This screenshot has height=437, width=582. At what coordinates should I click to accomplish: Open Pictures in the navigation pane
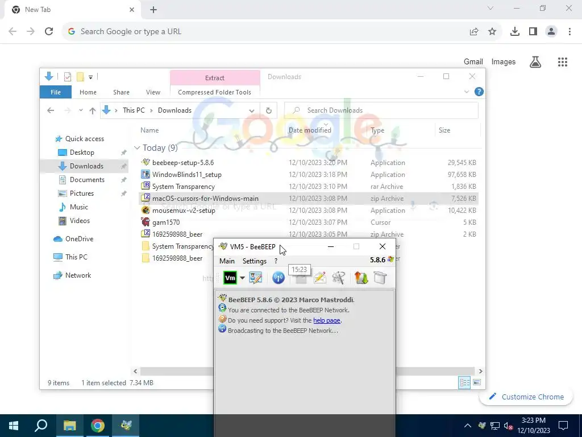[82, 193]
